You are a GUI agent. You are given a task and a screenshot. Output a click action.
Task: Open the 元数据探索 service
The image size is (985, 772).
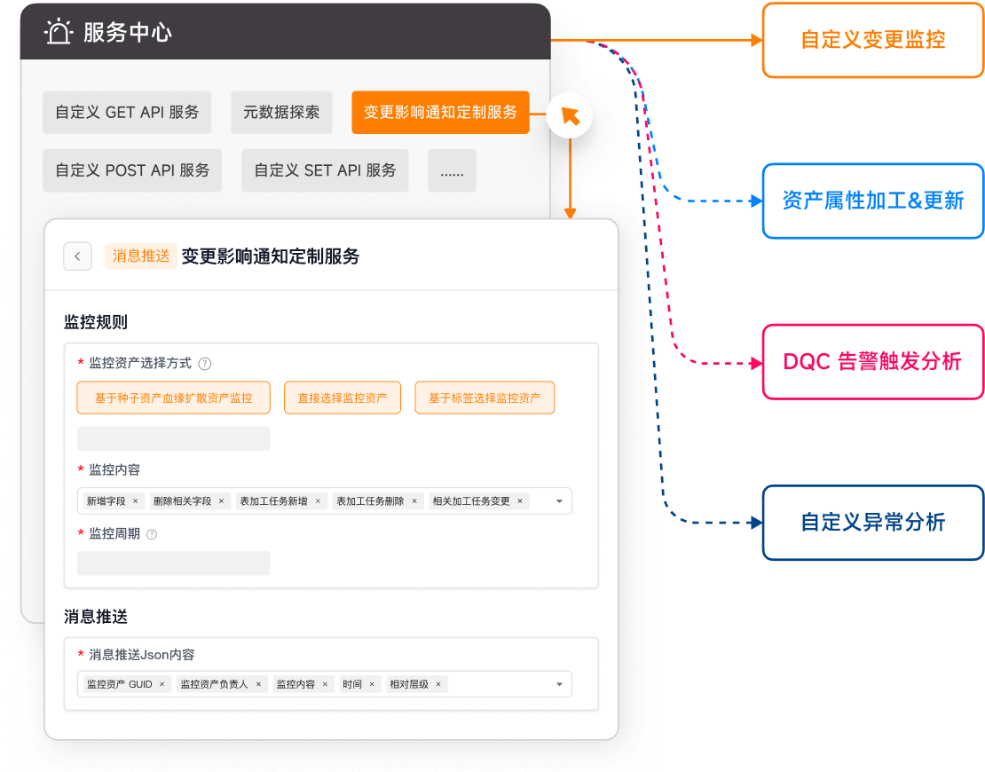coord(281,113)
